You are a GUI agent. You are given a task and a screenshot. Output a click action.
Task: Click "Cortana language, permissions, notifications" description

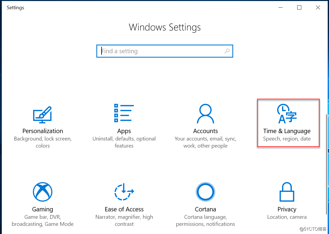click(205, 220)
